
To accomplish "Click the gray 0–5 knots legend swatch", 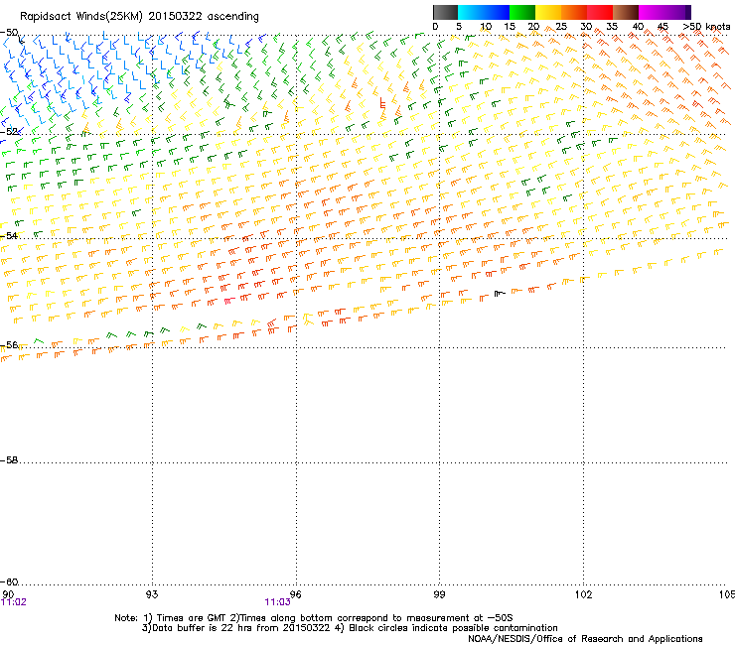I will 445,12.
